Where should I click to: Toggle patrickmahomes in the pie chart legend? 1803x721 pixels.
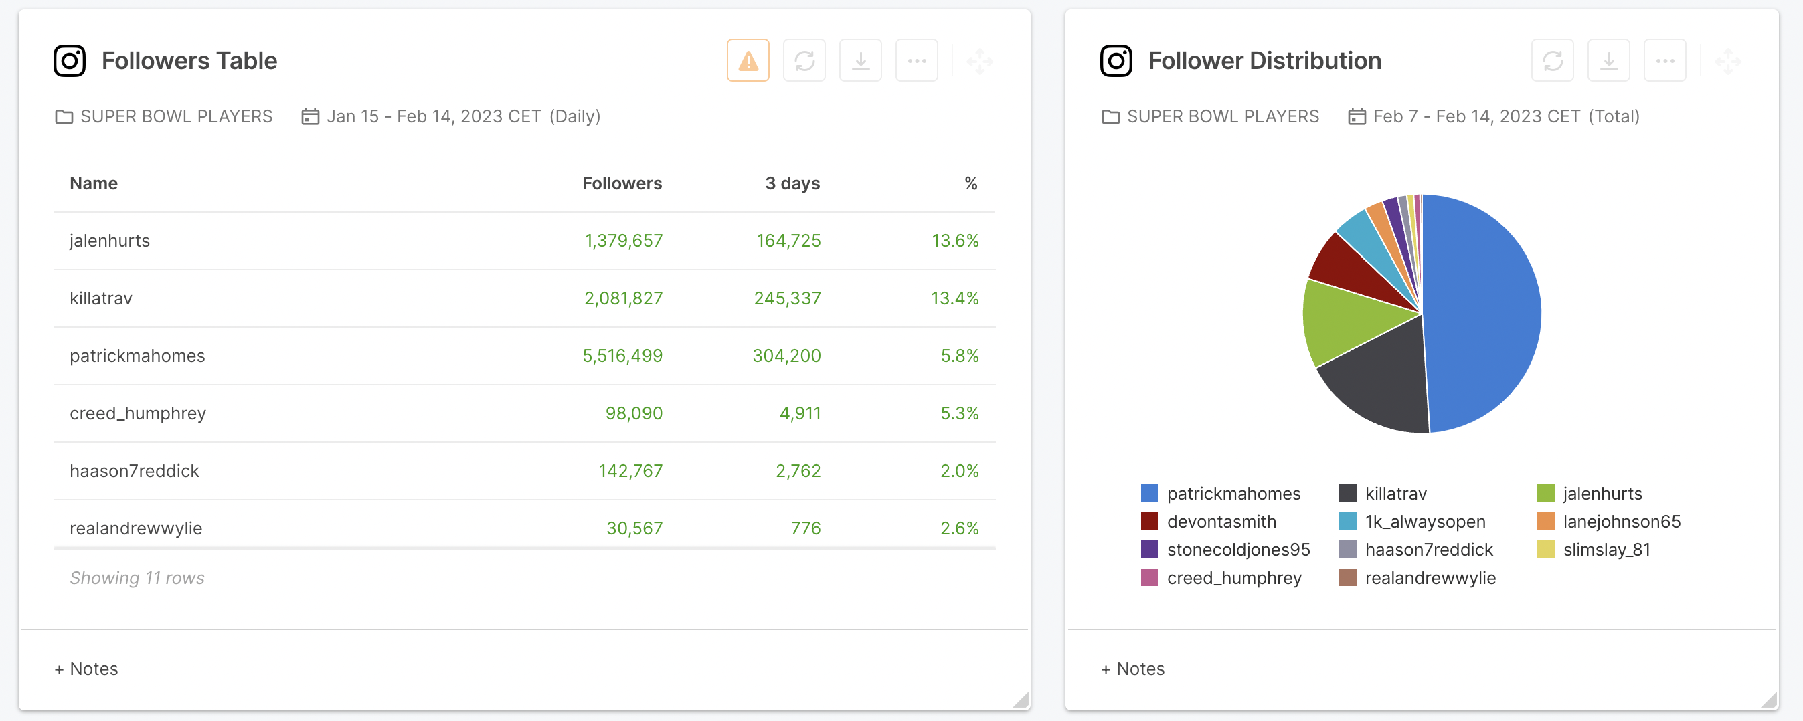pos(1233,493)
